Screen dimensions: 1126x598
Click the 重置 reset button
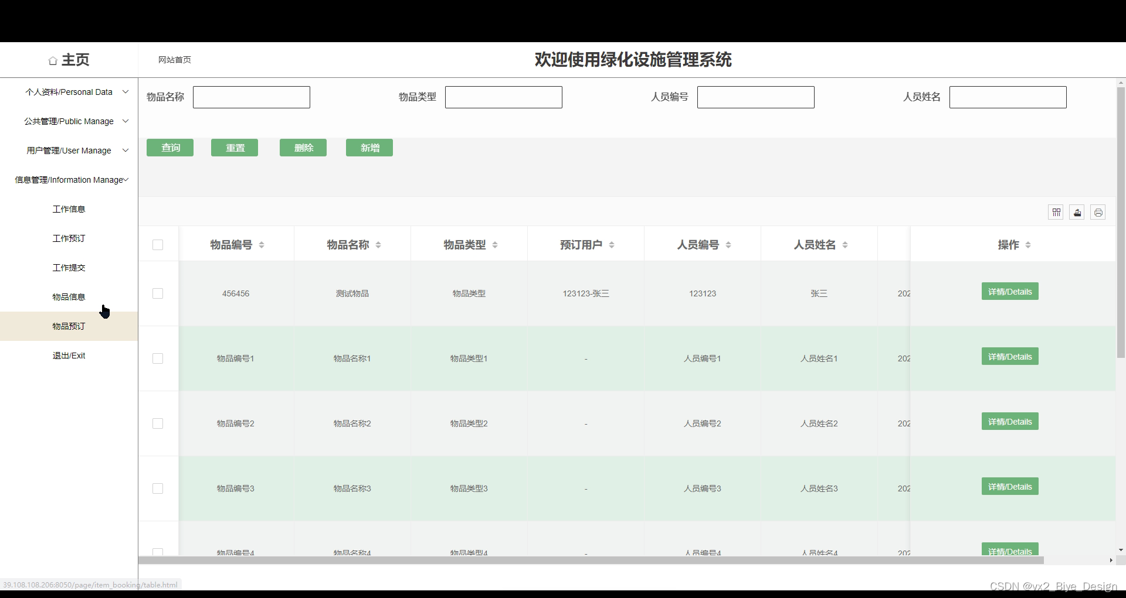235,148
